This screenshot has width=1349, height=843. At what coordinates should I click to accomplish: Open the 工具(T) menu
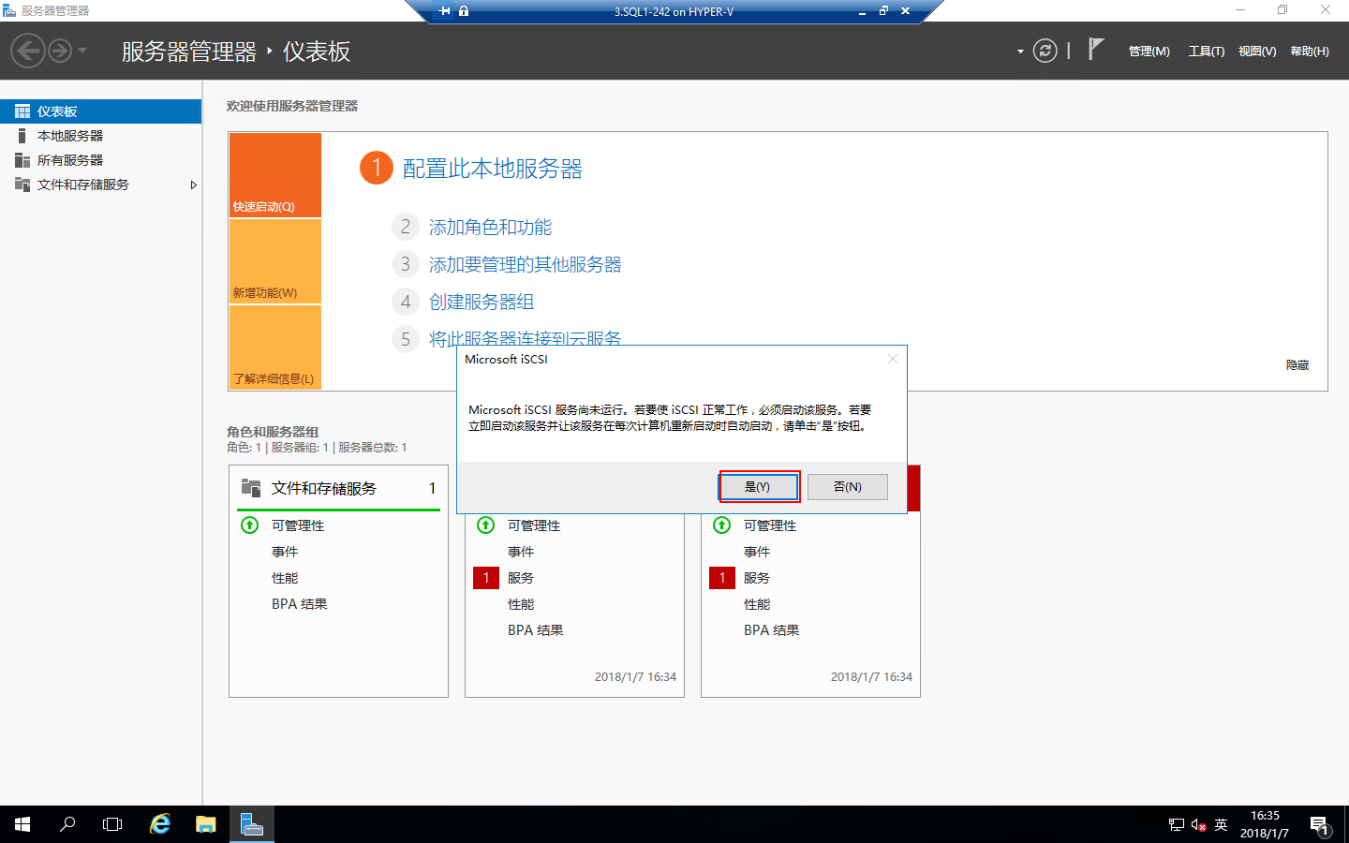(1207, 52)
